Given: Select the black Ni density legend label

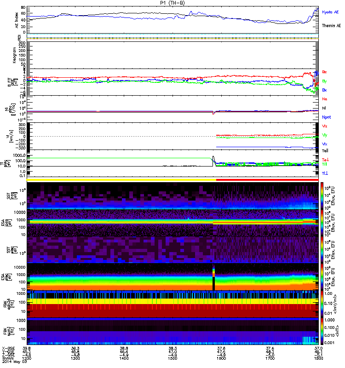Looking at the screenshot, I should point(324,108).
